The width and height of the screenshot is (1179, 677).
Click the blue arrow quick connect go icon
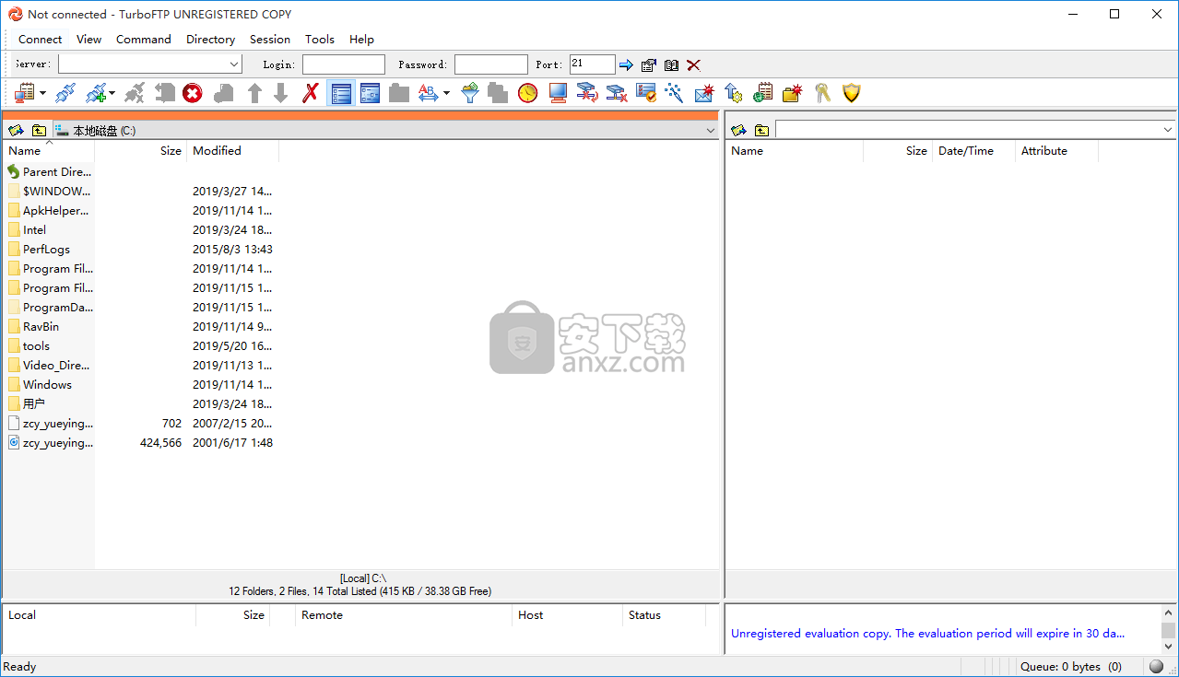pos(626,64)
